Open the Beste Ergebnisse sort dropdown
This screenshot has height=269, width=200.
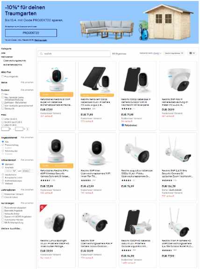click(x=174, y=53)
